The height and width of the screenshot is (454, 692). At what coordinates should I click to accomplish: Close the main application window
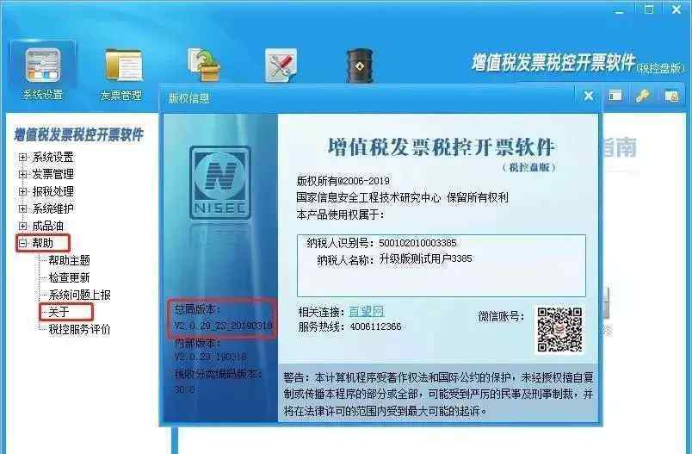677,9
